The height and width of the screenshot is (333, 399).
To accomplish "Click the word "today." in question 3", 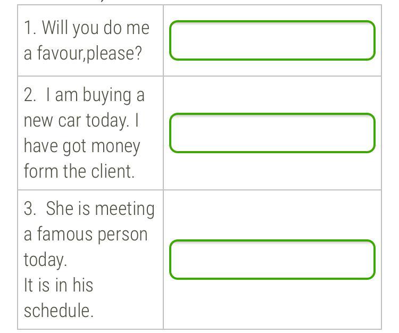I will [x=45, y=260].
